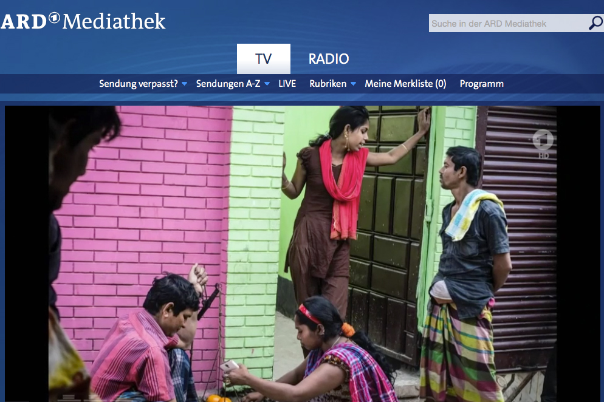Go to the LIVE stream page

(x=287, y=84)
